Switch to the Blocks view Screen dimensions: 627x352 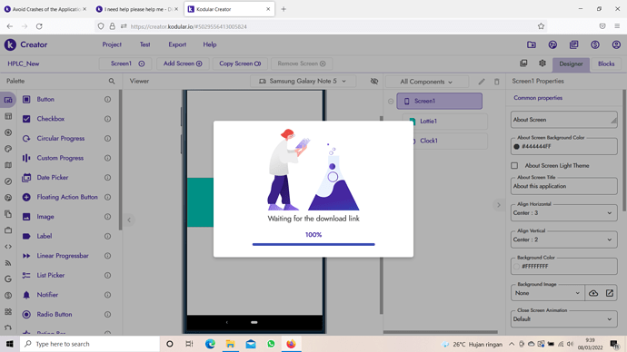606,64
